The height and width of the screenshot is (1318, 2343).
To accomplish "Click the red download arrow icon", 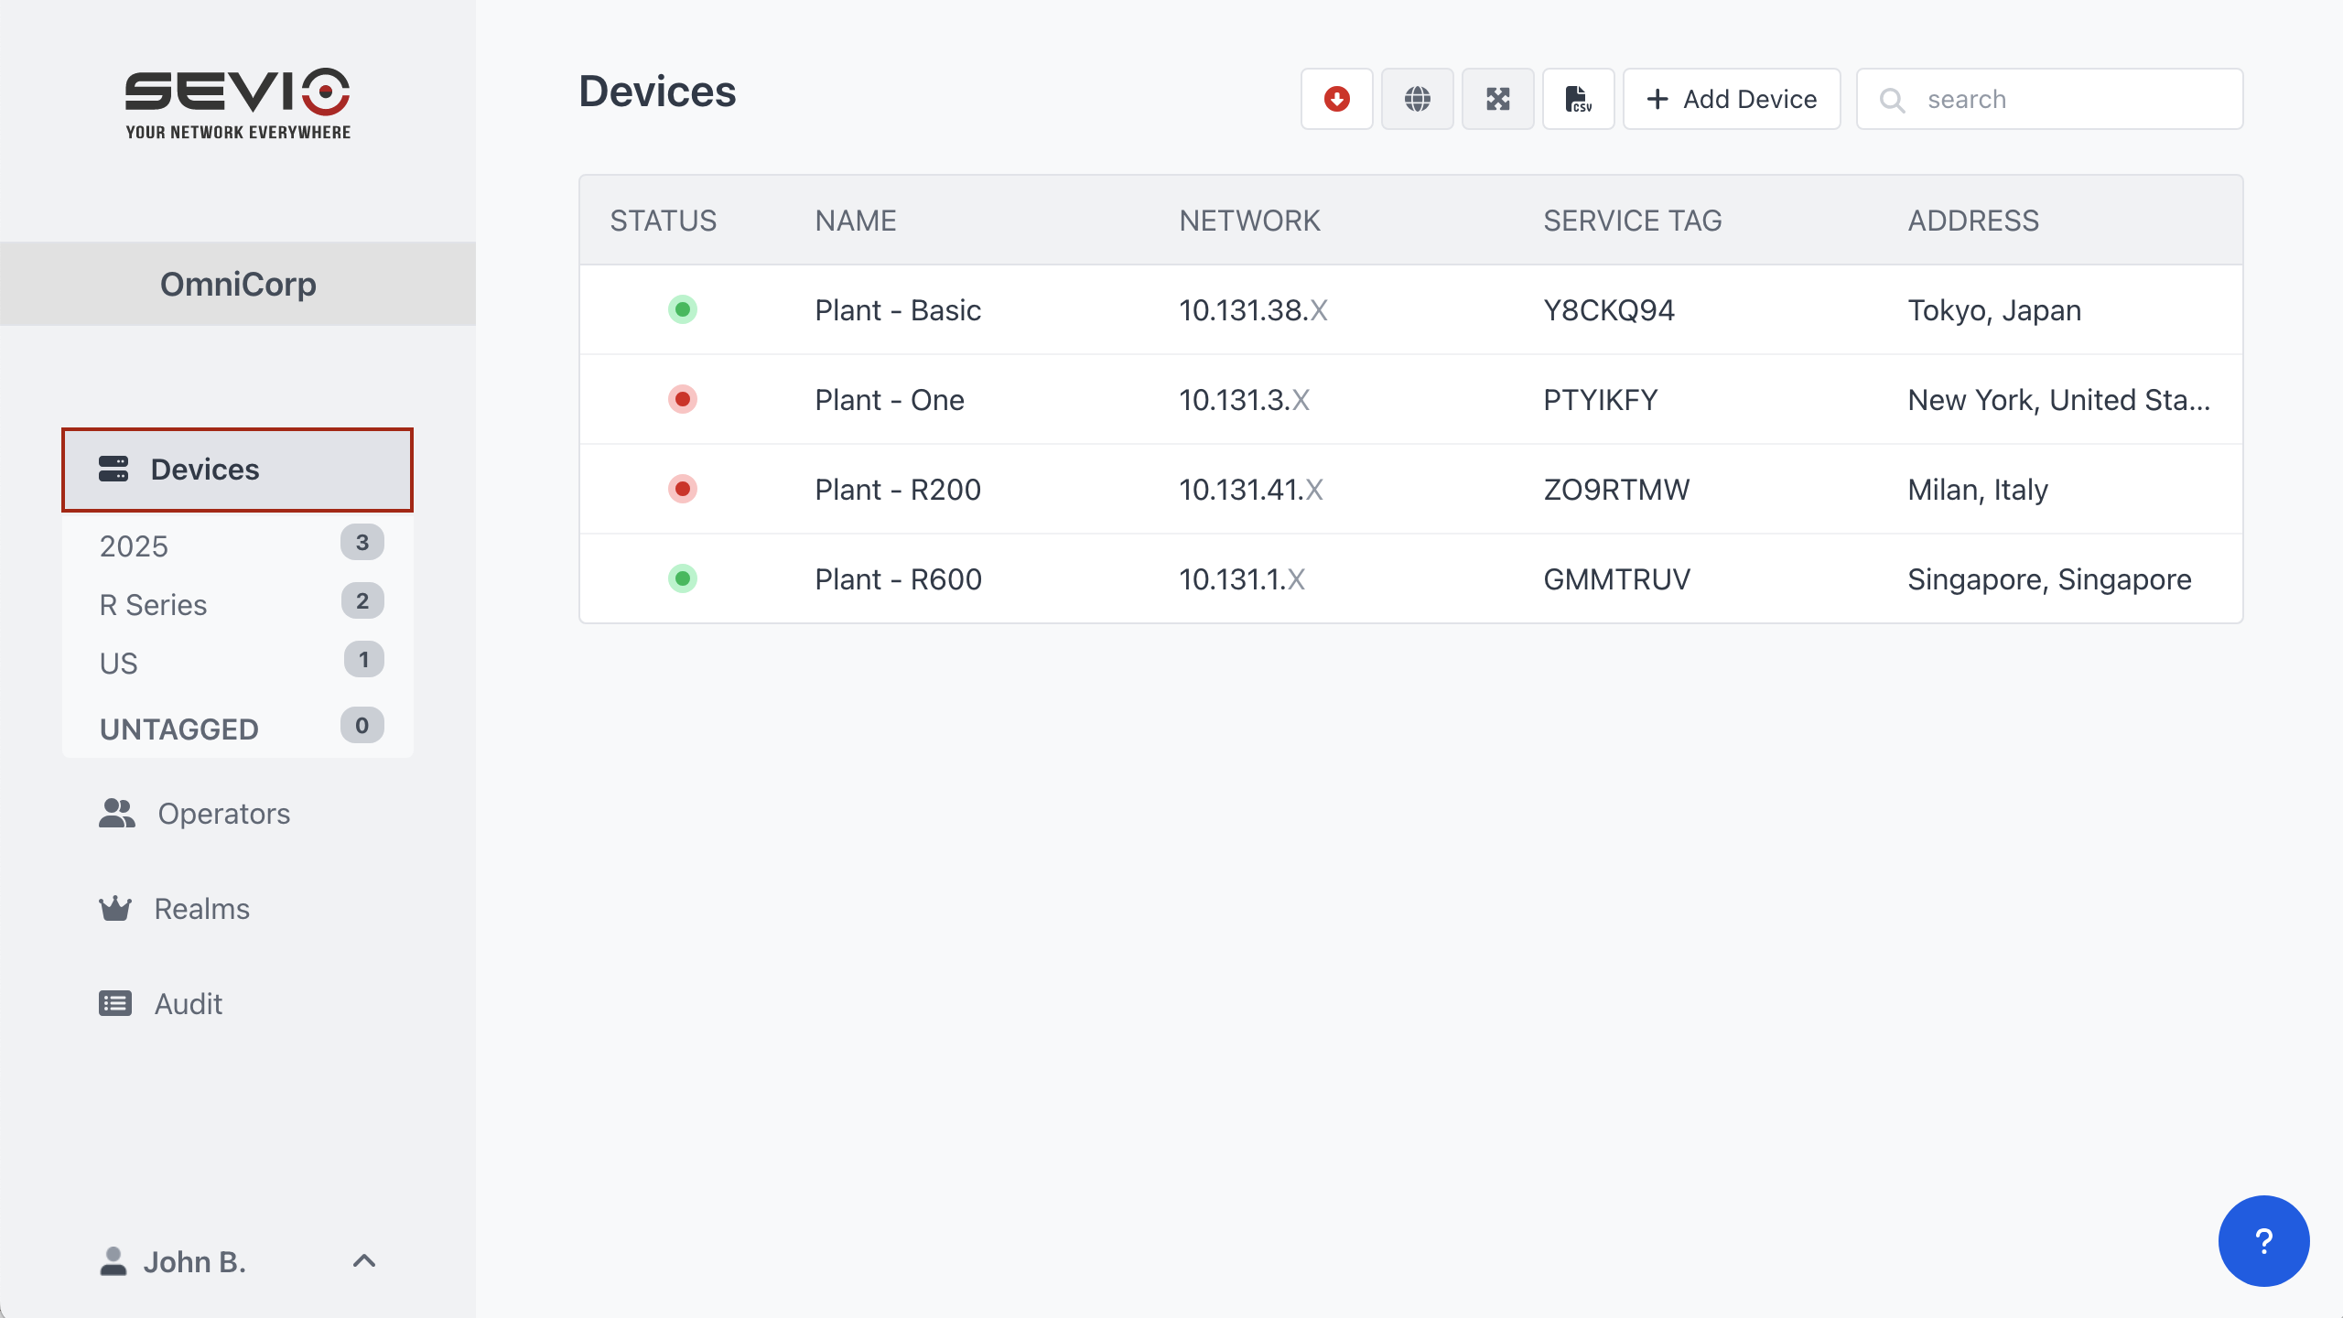I will [1336, 99].
